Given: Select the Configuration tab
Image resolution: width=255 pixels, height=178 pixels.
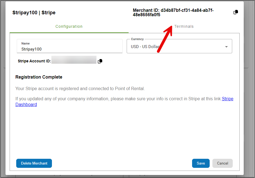Looking at the screenshot, I should click(69, 27).
